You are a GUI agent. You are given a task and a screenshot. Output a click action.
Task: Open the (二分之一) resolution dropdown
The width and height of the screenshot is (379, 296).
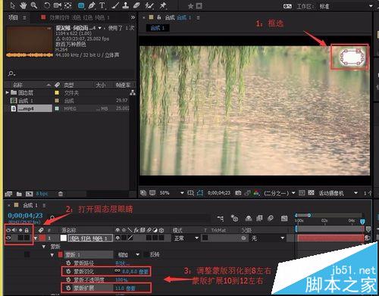click(x=280, y=193)
